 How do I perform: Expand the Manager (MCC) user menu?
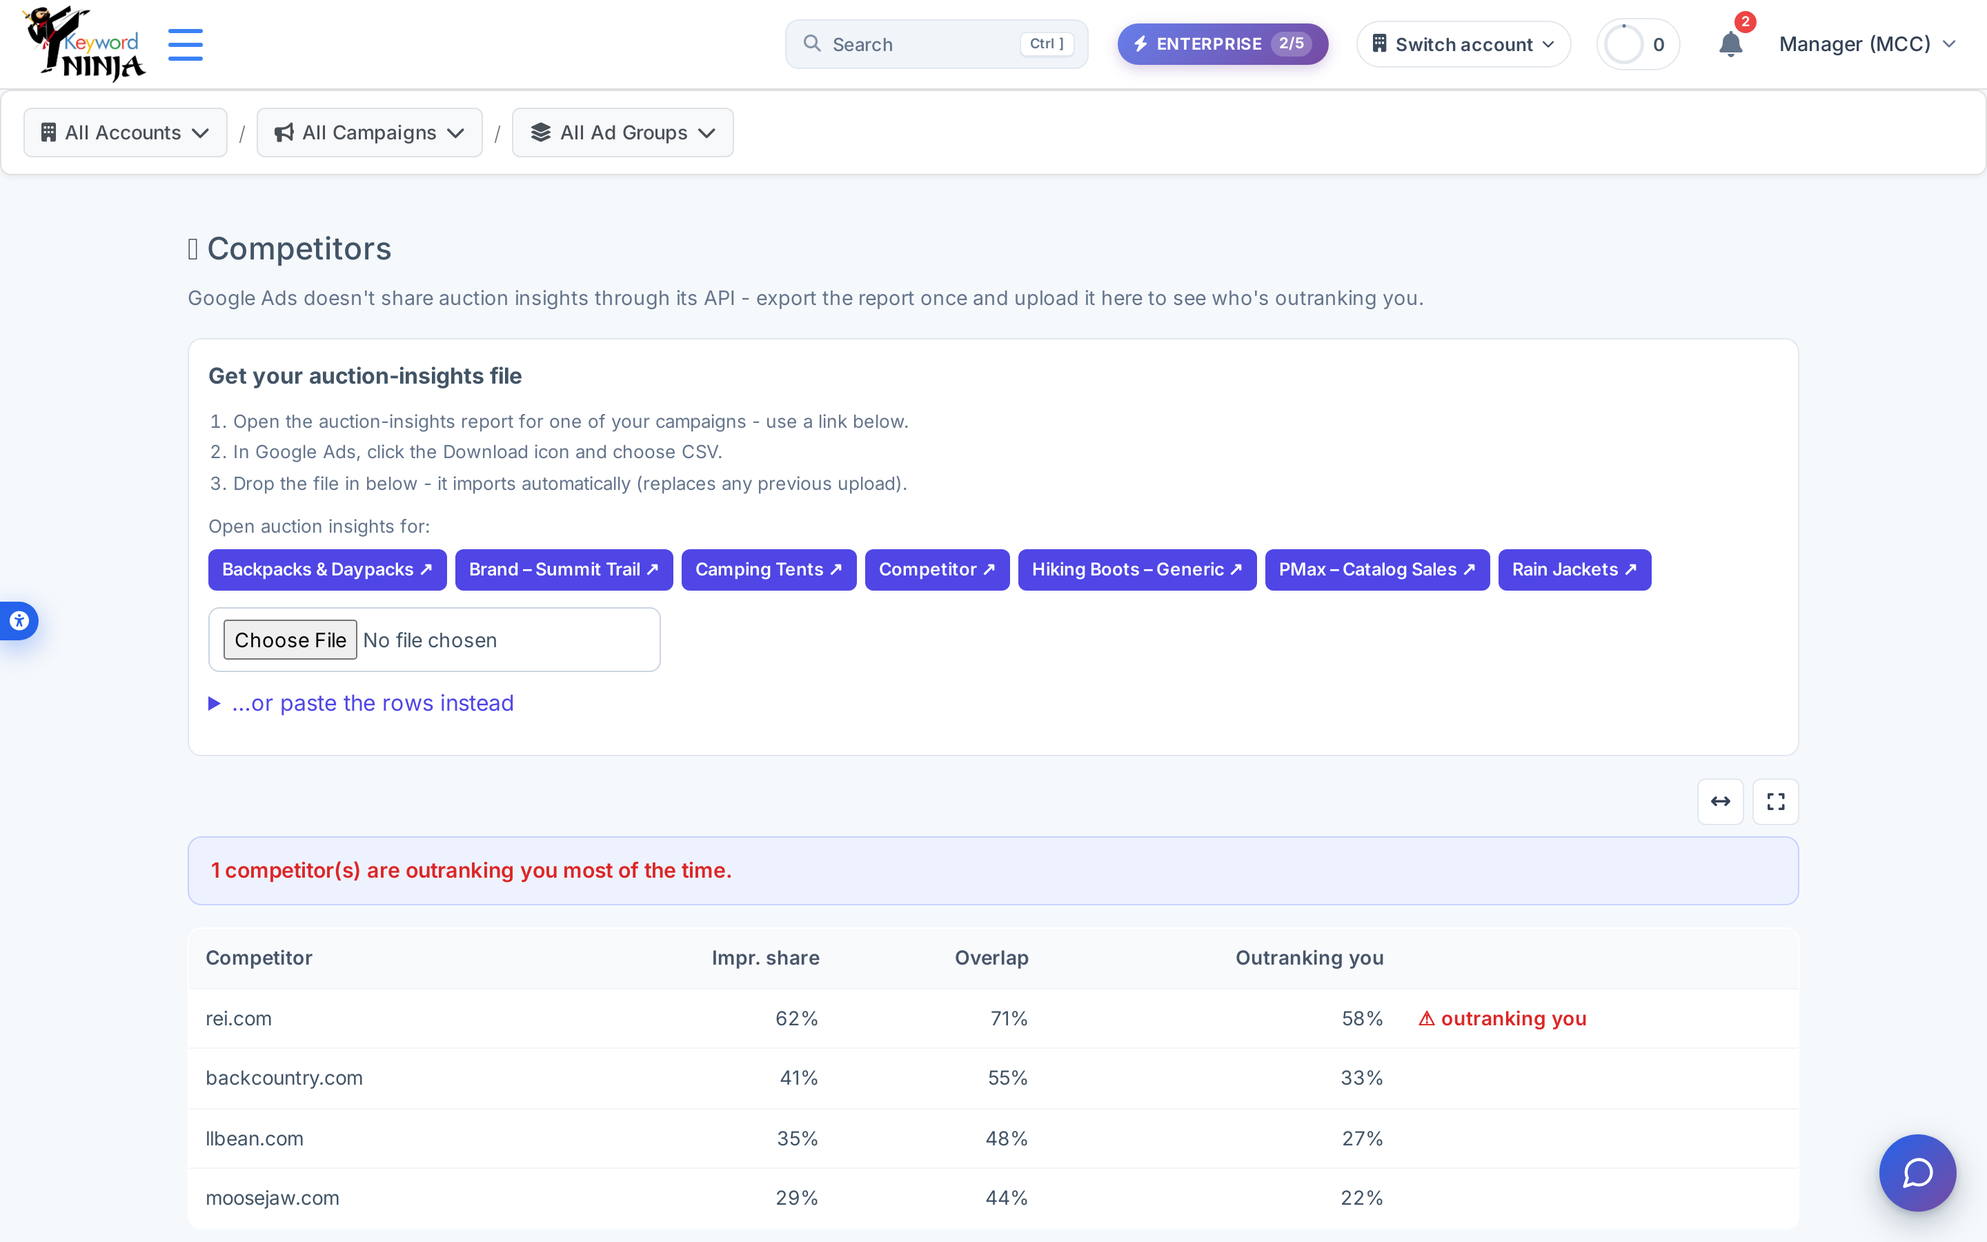pos(1867,44)
